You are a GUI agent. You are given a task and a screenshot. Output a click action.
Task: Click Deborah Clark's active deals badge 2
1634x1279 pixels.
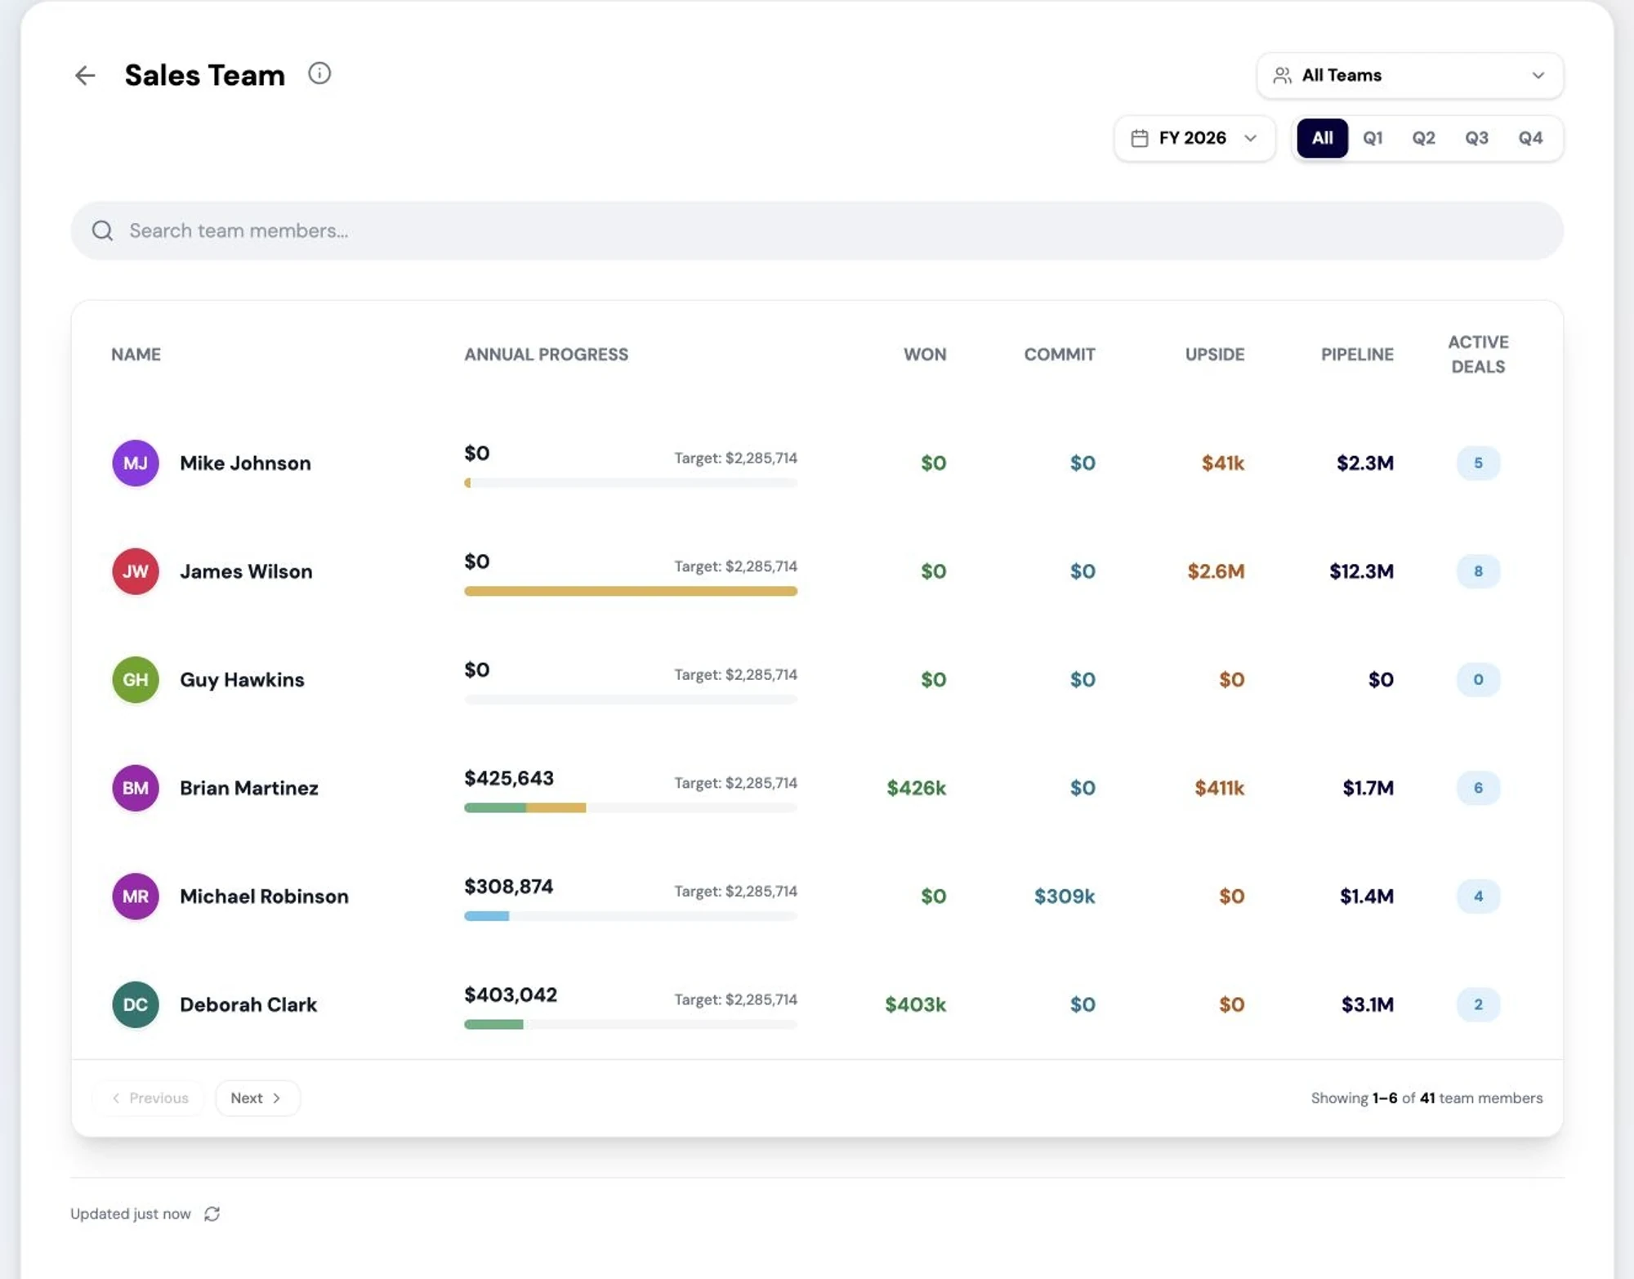(x=1478, y=1004)
